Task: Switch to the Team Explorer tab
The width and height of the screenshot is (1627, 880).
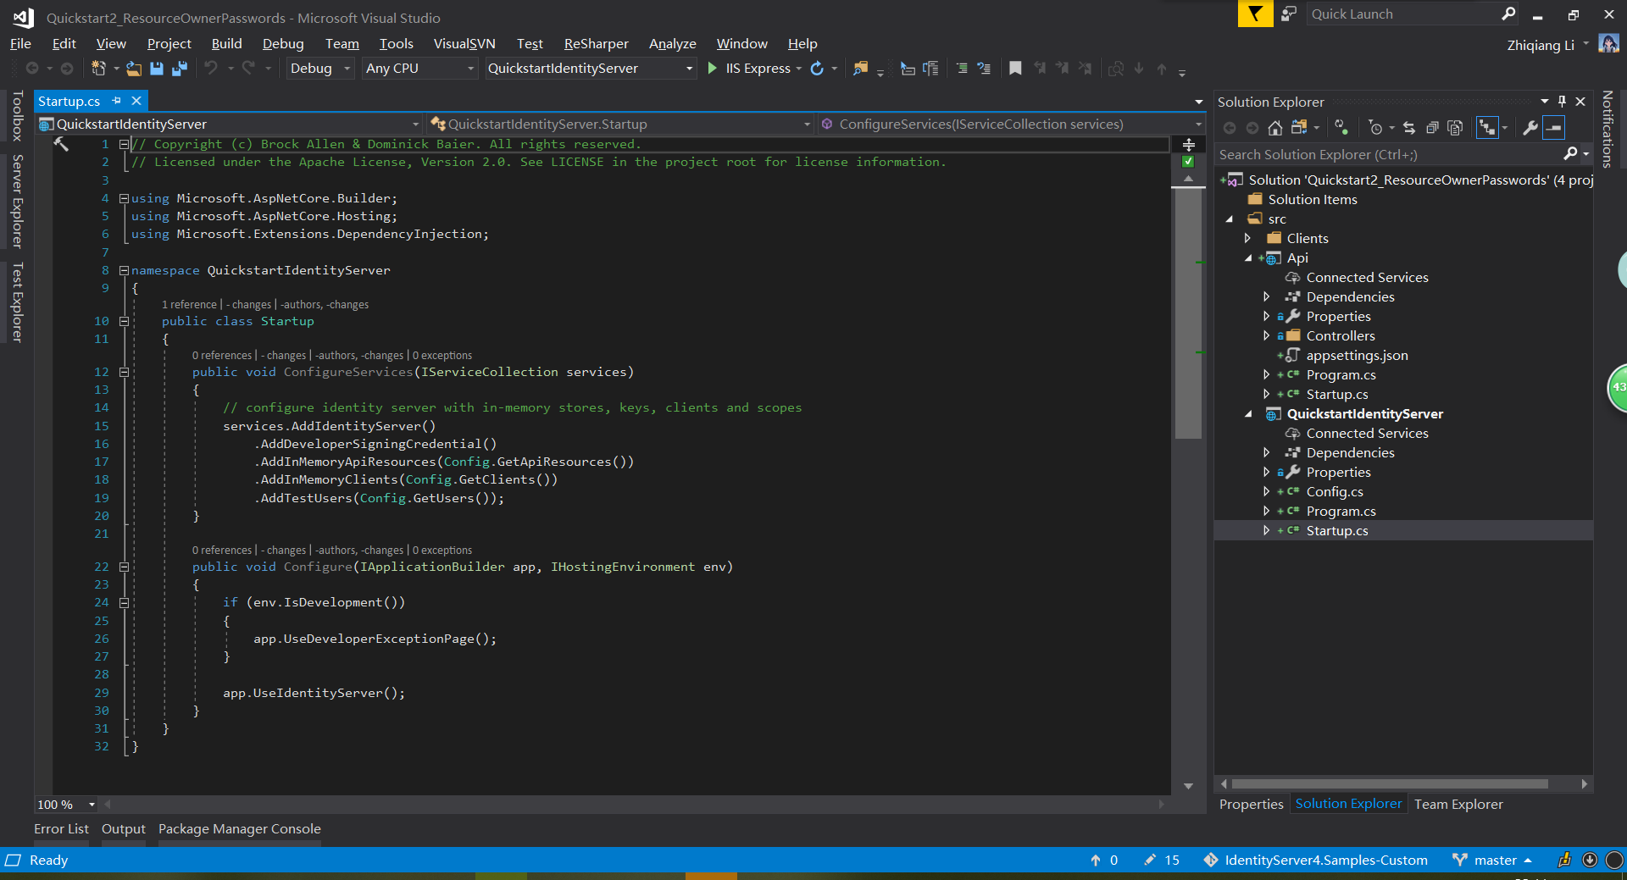Action: tap(1458, 804)
